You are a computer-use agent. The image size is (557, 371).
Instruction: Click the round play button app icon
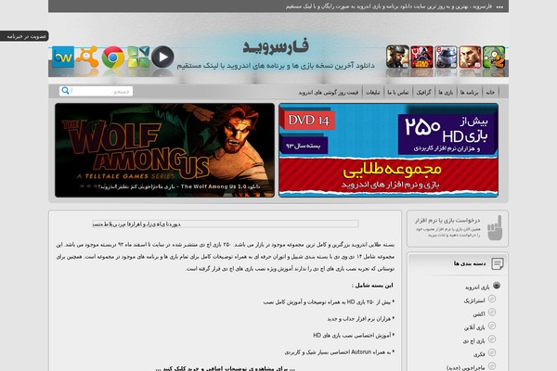pos(162,57)
